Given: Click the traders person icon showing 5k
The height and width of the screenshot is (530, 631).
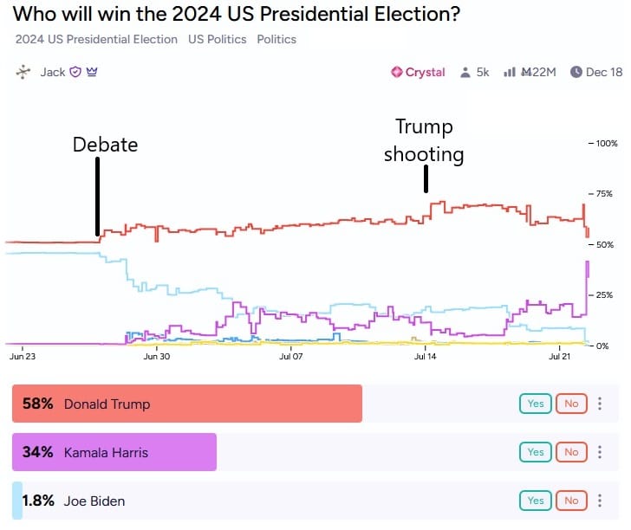Looking at the screenshot, I should [x=465, y=72].
